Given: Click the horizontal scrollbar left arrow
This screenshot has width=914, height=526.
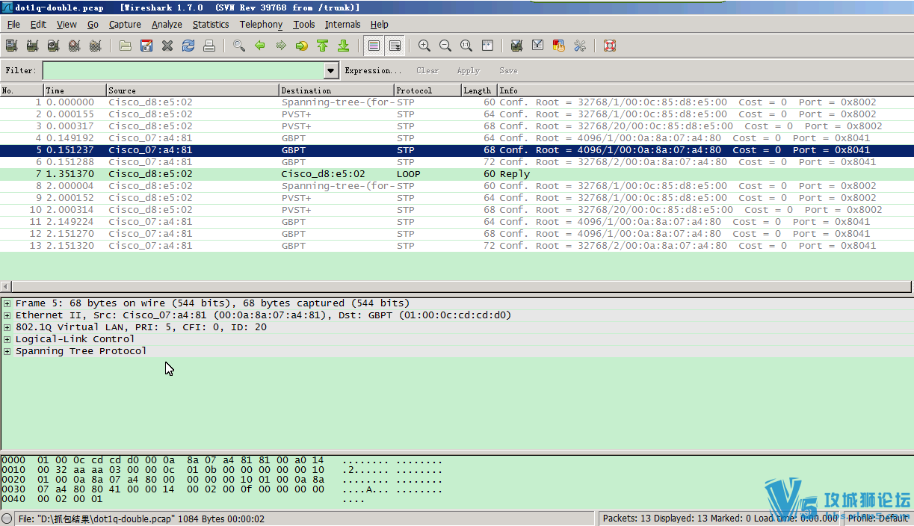Looking at the screenshot, I should coord(6,287).
